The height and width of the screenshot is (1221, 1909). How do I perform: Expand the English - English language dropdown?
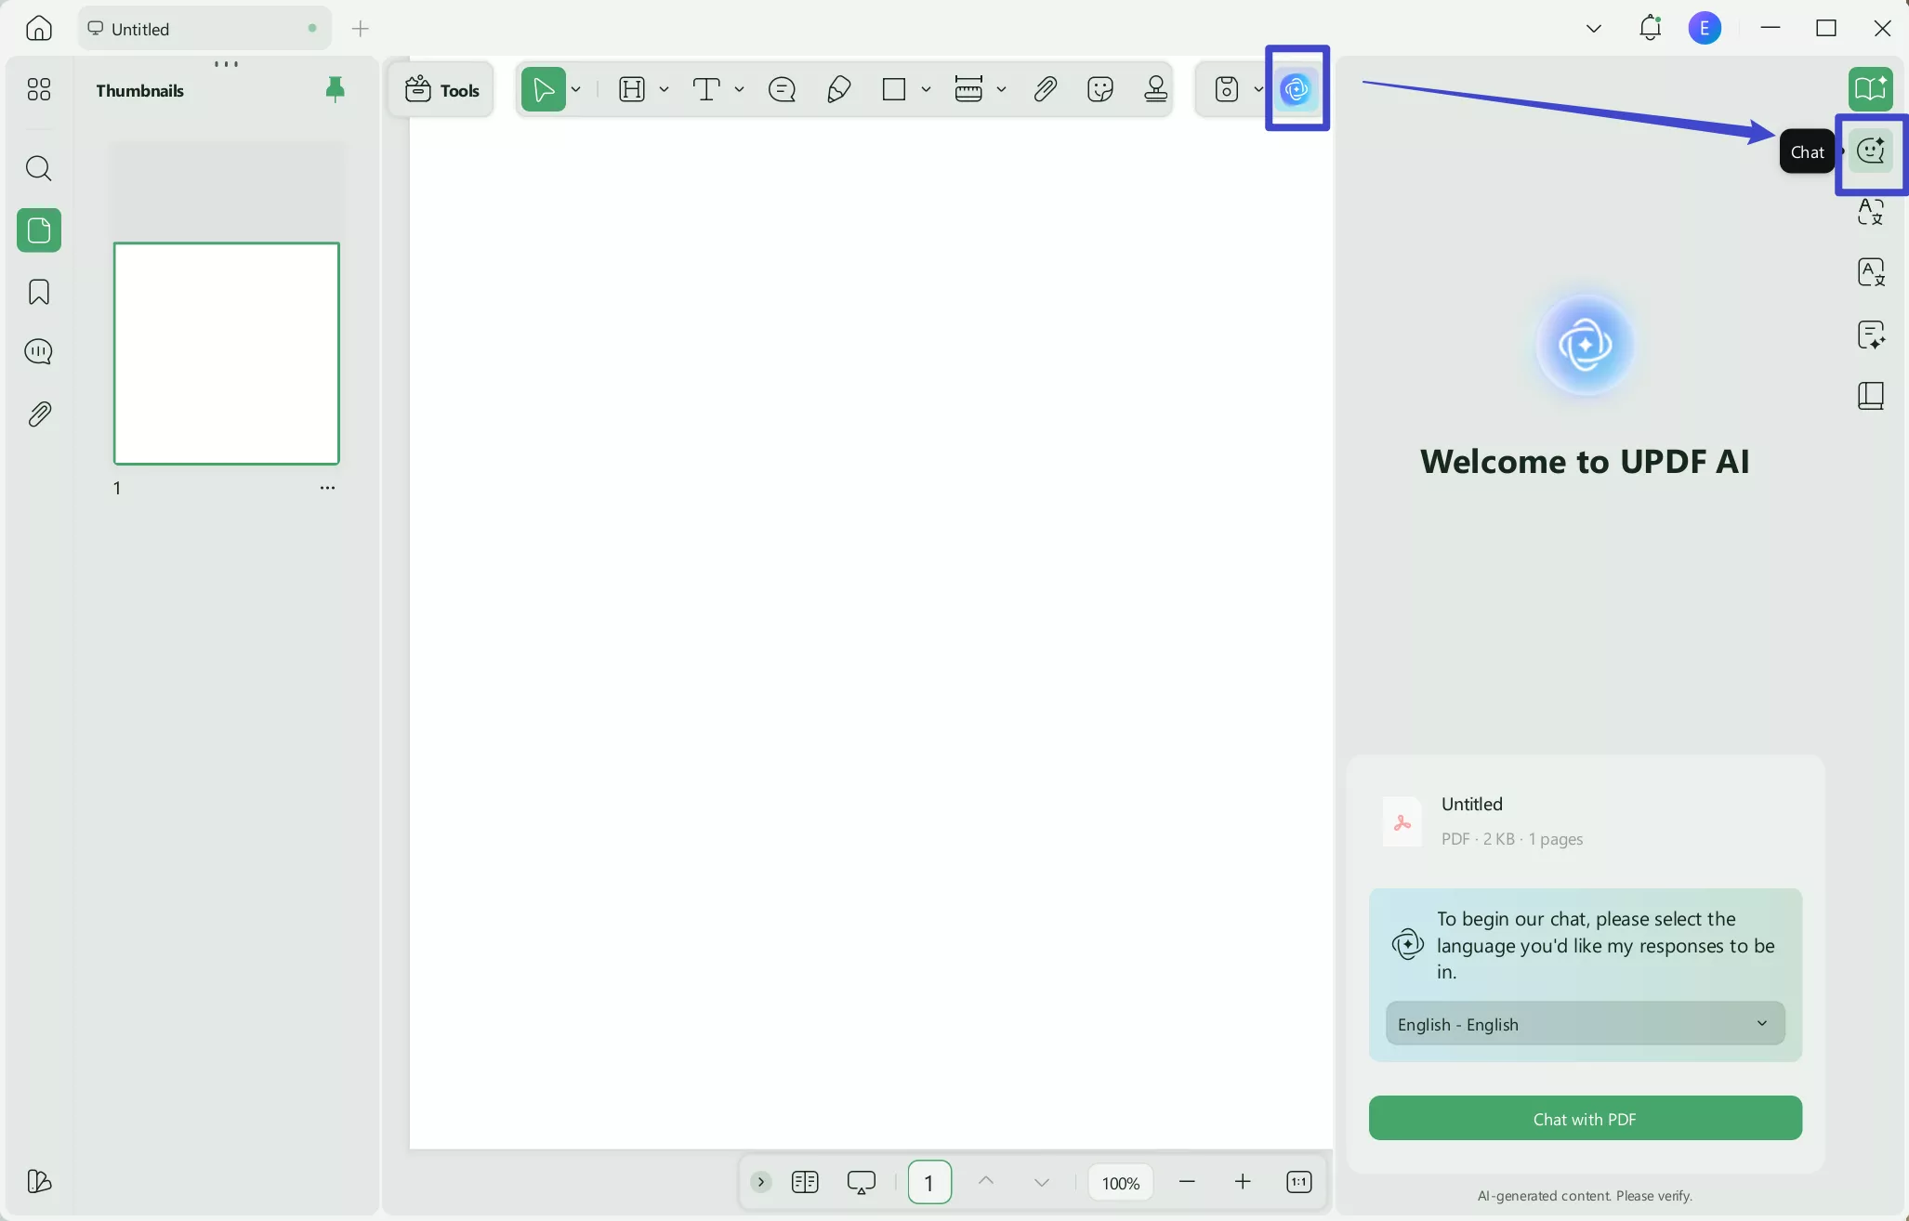click(1585, 1023)
